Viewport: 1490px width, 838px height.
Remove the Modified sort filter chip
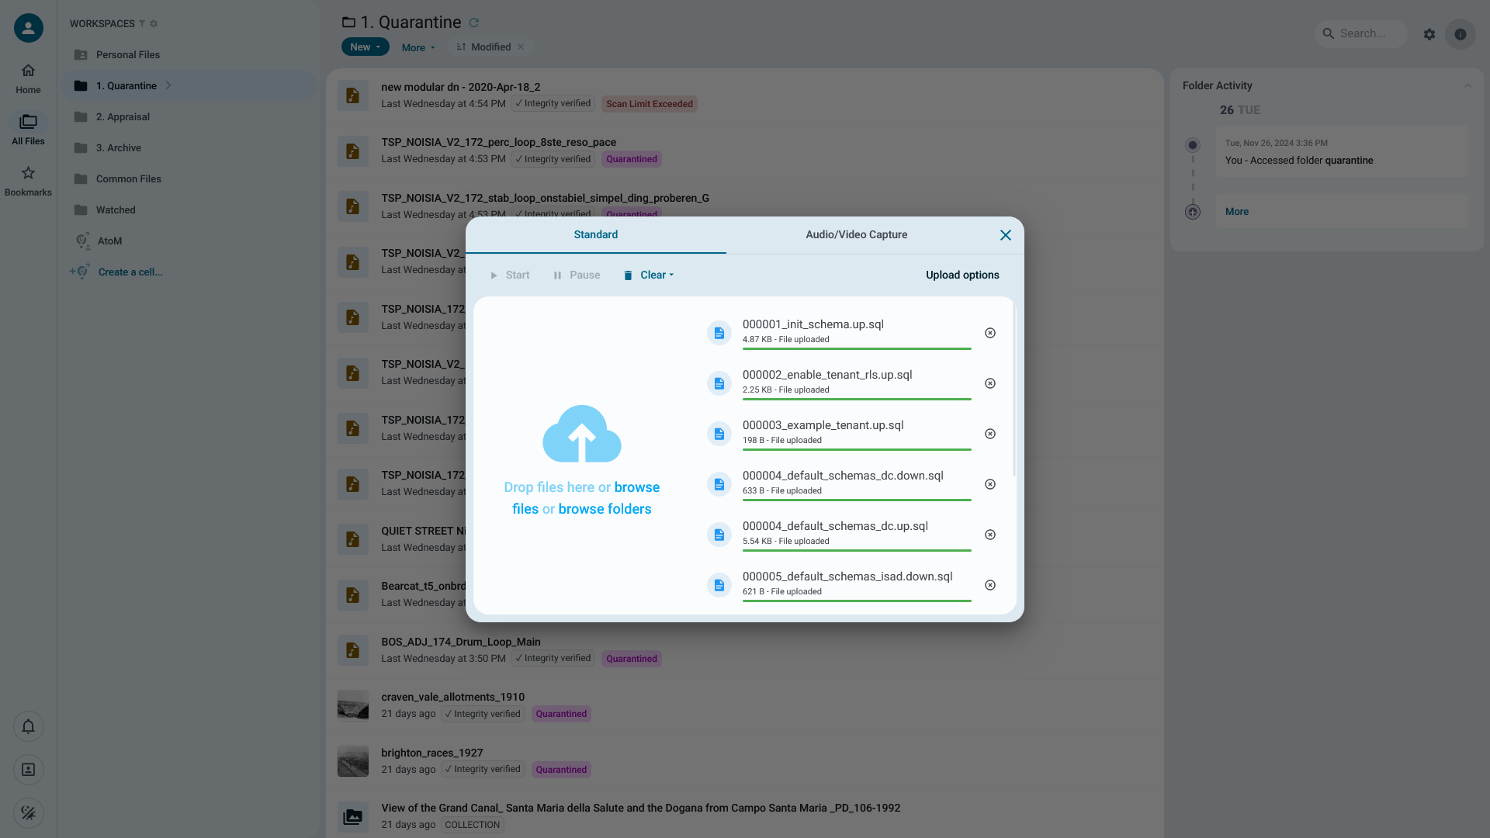pos(521,47)
